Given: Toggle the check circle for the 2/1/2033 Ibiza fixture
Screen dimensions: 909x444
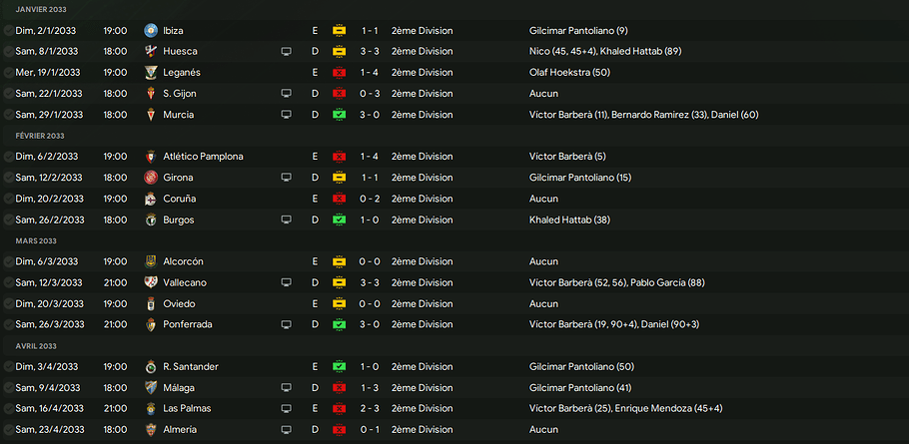Looking at the screenshot, I should click(9, 31).
